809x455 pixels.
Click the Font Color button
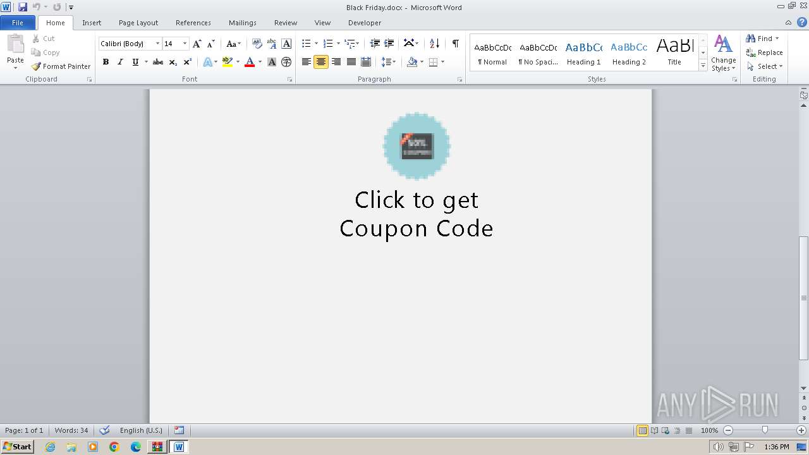tap(250, 62)
